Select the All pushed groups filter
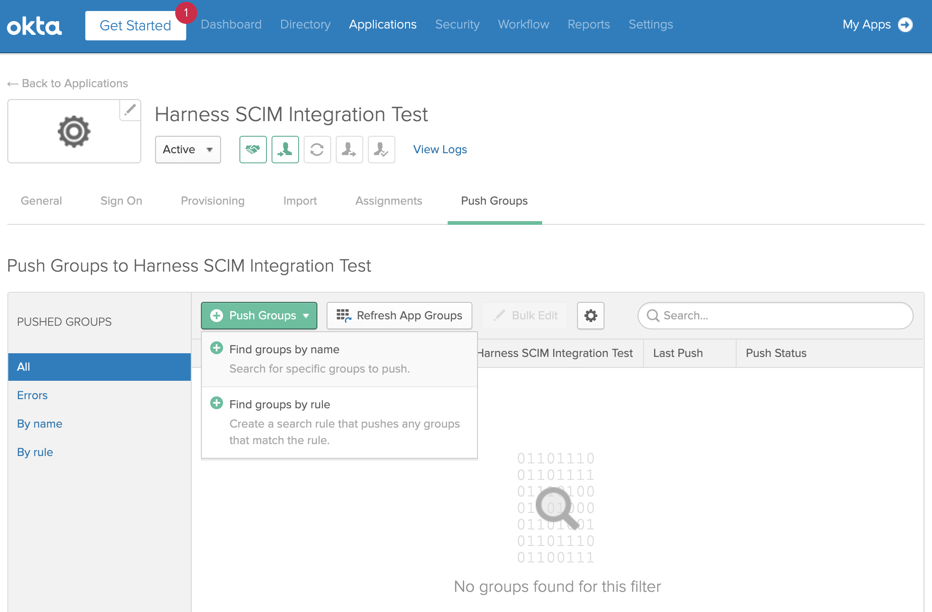The image size is (932, 612). click(100, 367)
